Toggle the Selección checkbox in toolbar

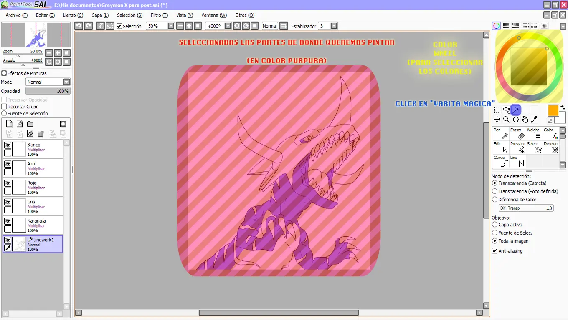(x=119, y=26)
